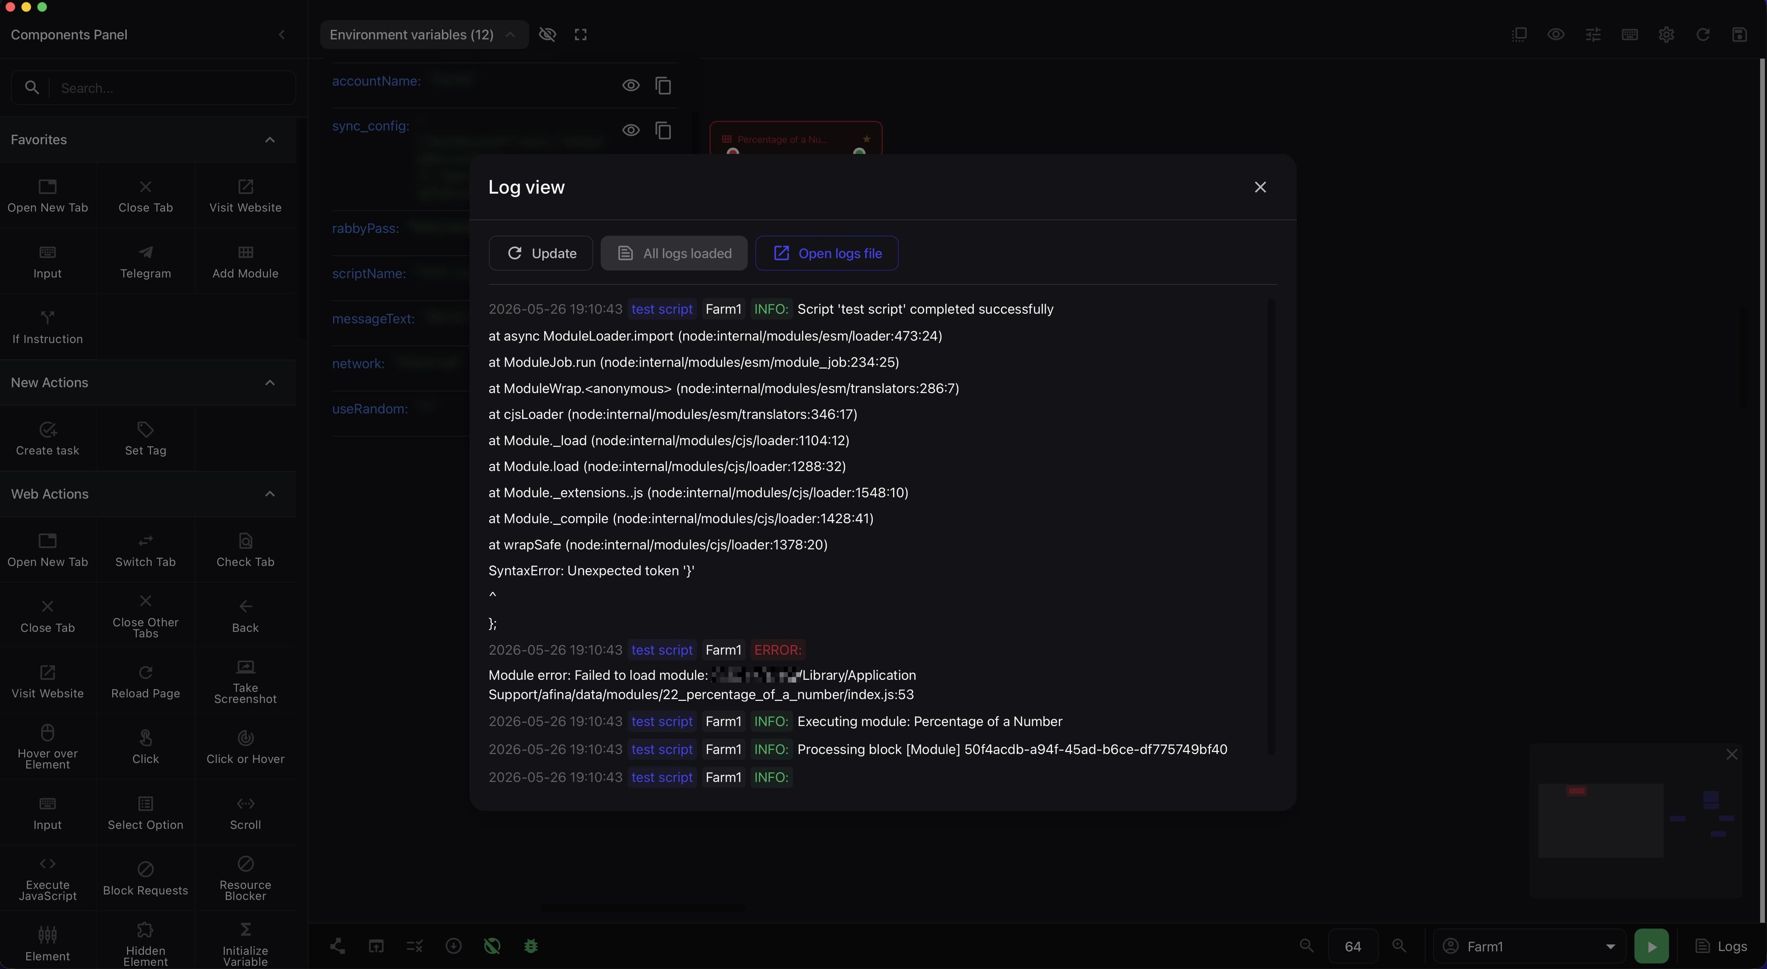Focus the component Search field

(154, 88)
